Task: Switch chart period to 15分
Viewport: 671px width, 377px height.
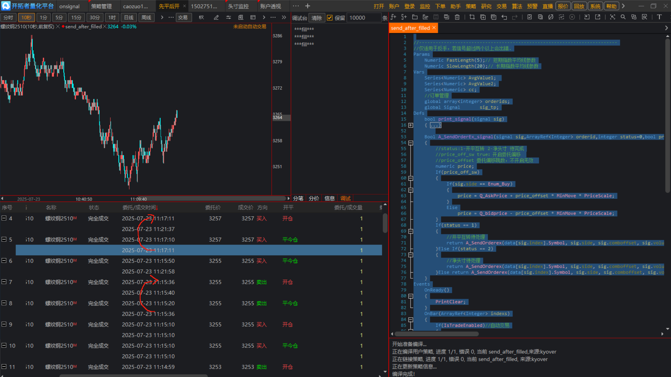Action: tap(76, 18)
